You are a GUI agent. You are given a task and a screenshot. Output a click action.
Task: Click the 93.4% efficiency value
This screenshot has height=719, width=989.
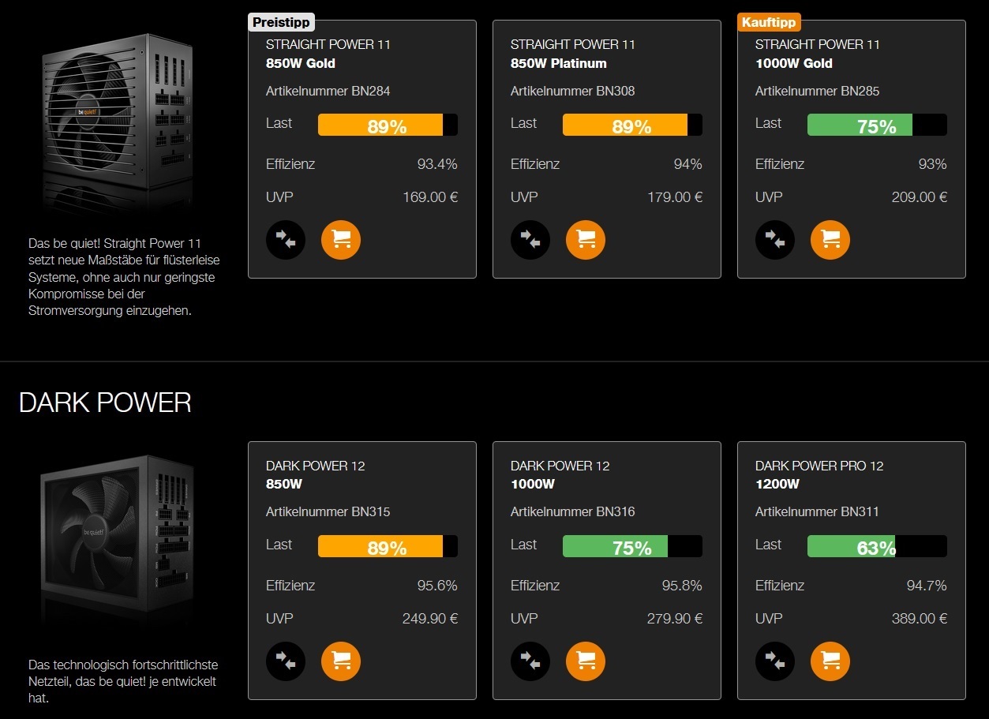[437, 164]
